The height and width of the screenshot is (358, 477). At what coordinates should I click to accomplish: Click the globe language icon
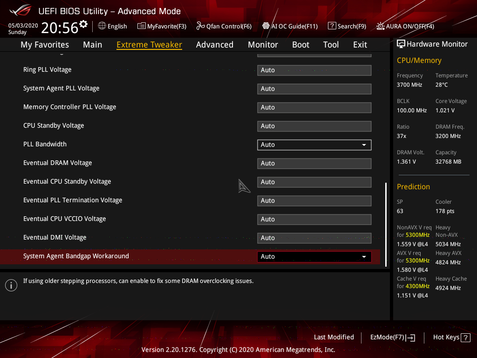click(x=102, y=26)
